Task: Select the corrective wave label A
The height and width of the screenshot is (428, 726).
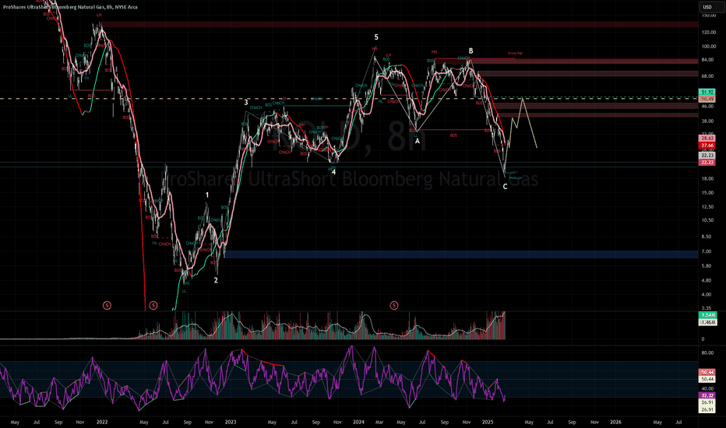Action: point(418,141)
